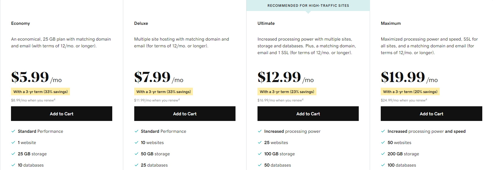The image size is (493, 170).
Task: Click checkmark next to 25 databases
Action: (137, 165)
